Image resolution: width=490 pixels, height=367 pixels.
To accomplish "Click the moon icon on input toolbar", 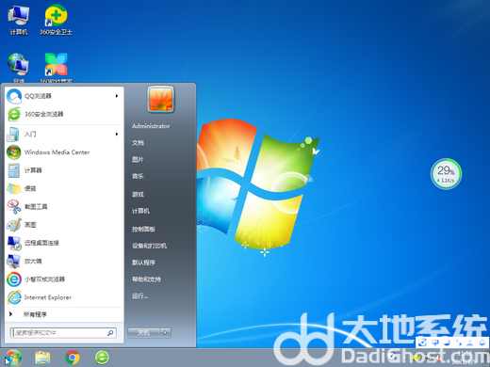I will (448, 343).
